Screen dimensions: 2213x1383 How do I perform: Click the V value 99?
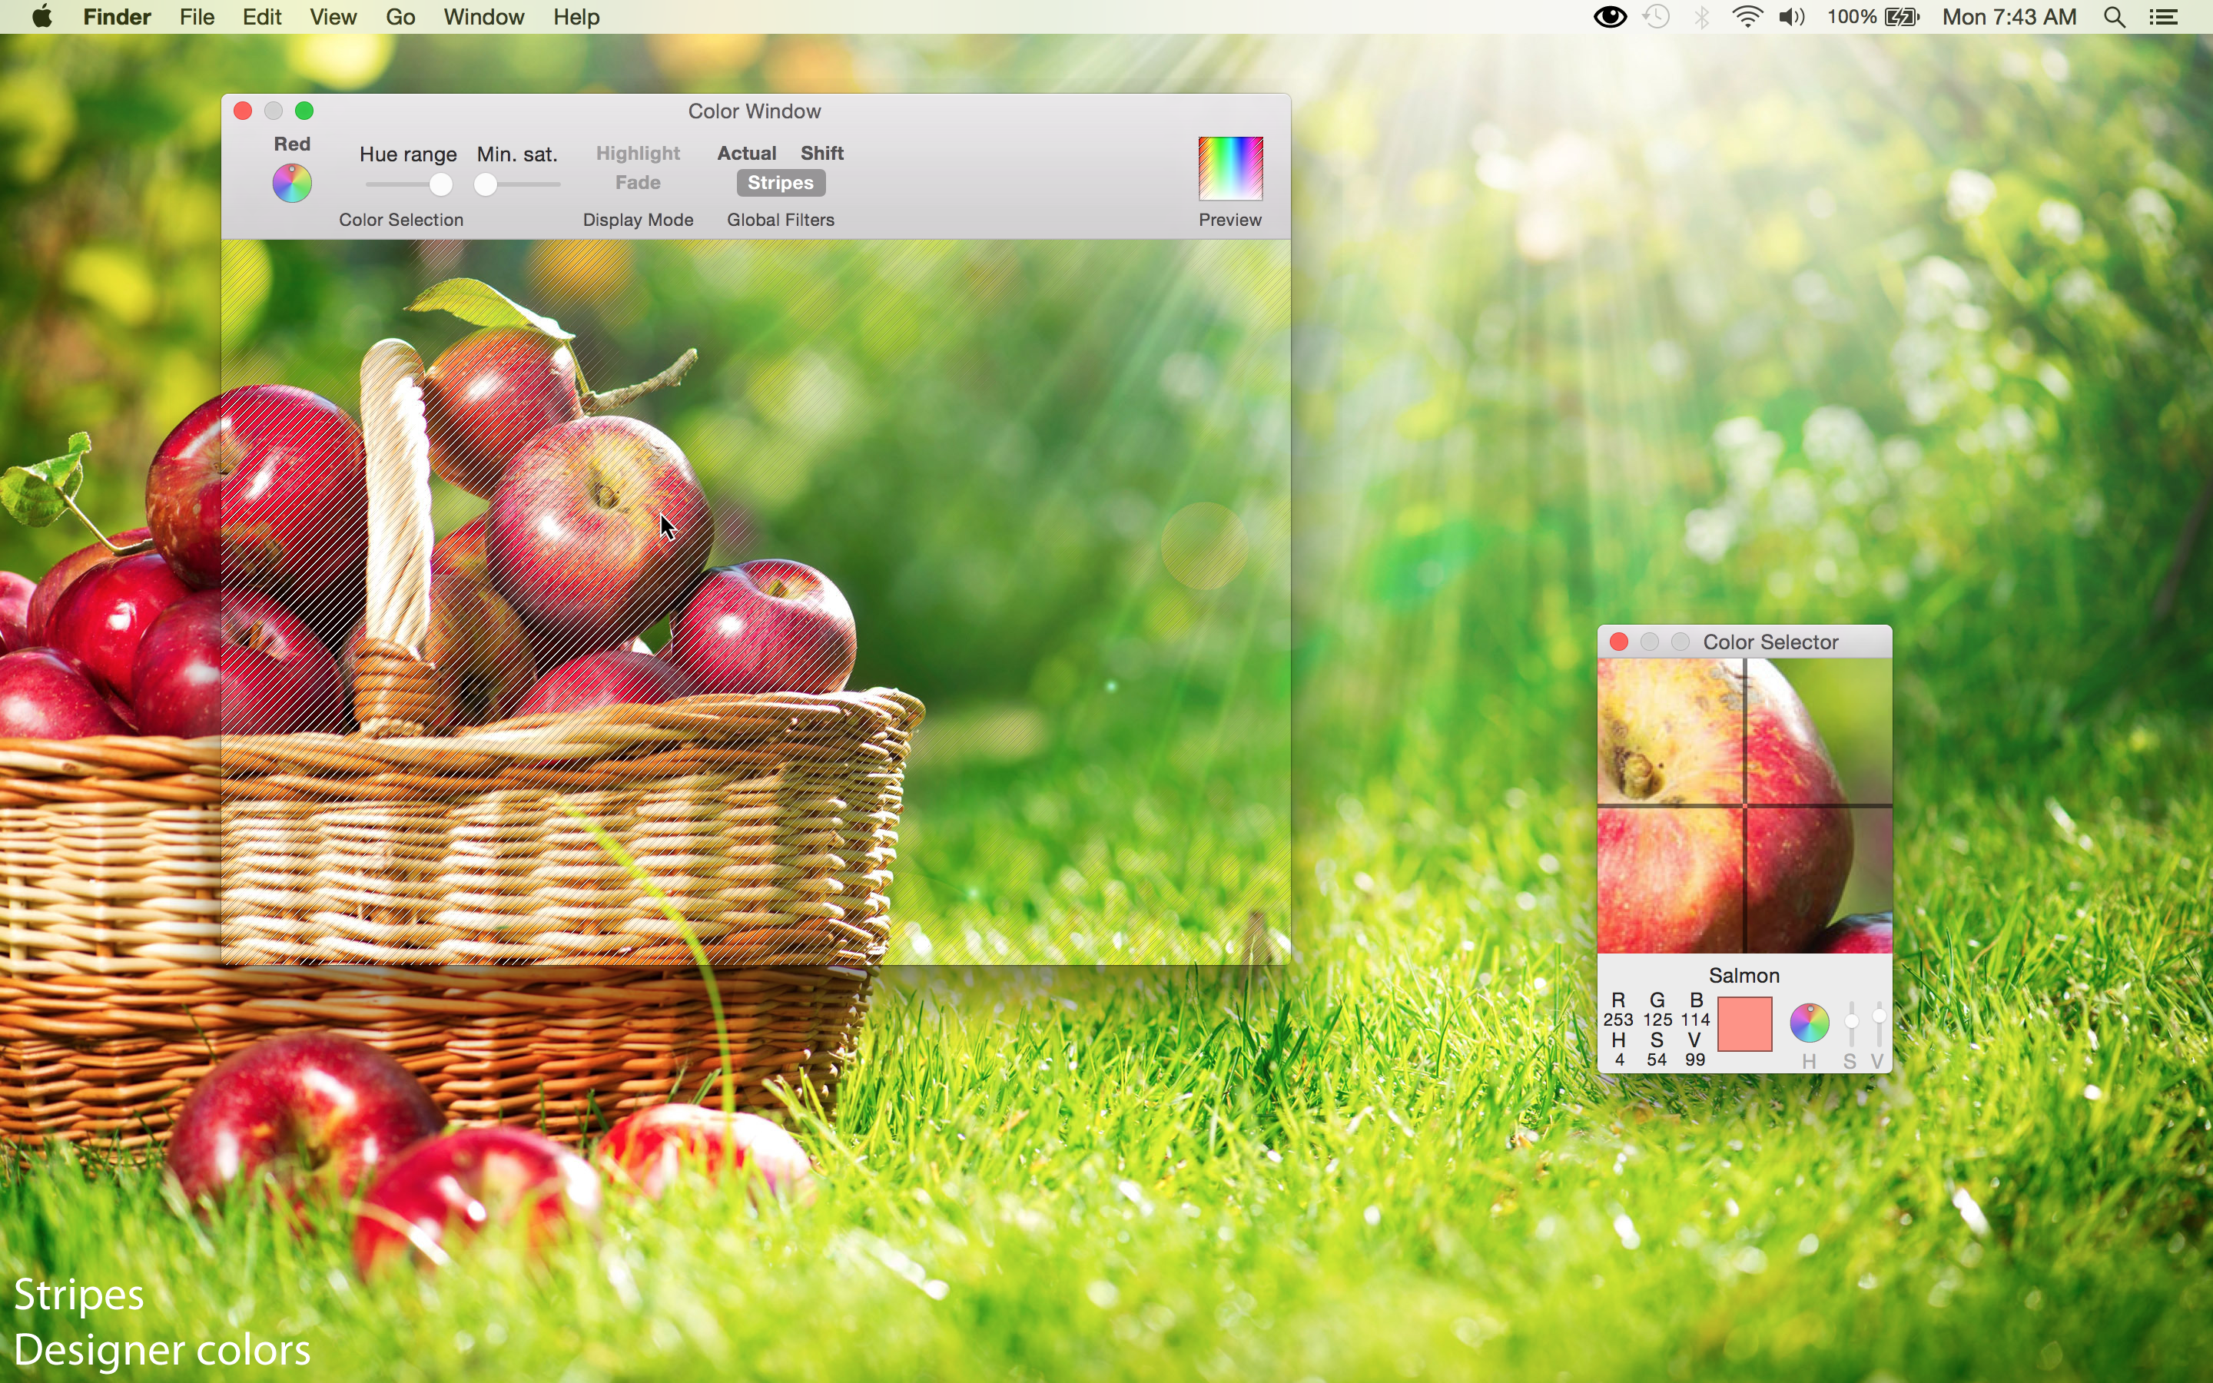1695,1060
